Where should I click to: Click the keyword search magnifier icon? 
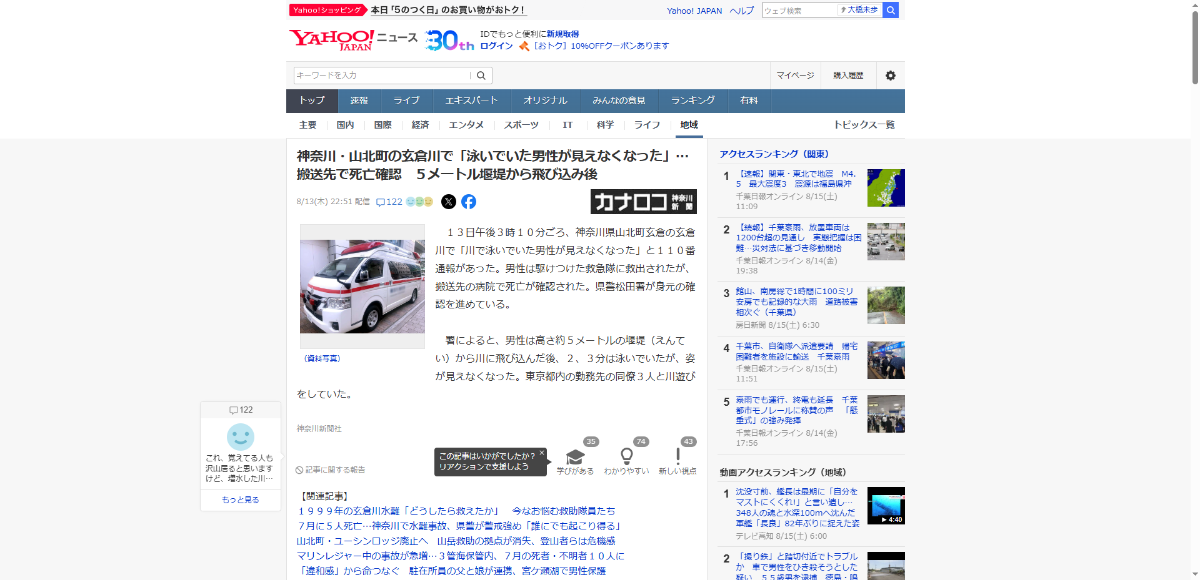coord(481,76)
